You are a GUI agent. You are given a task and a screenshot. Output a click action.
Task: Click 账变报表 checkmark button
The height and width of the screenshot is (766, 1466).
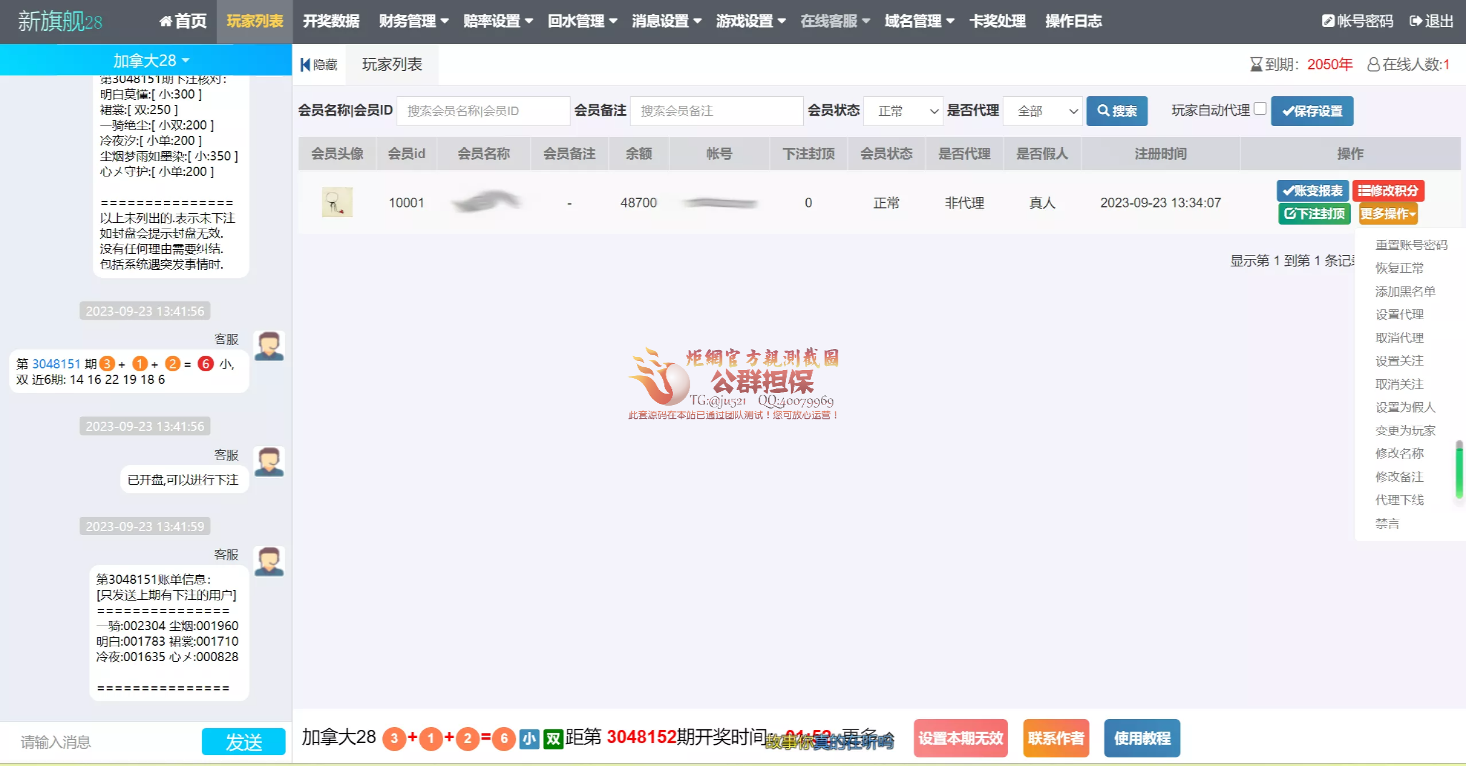point(1312,191)
